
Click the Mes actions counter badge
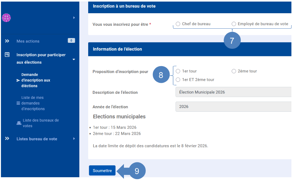tap(71, 41)
